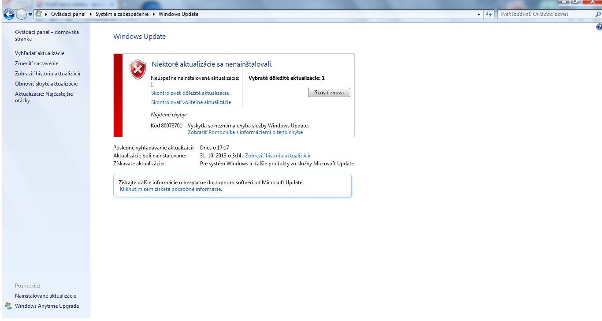
Task: Expand the arrow after Systém a zabezpečenie
Action: [154, 14]
